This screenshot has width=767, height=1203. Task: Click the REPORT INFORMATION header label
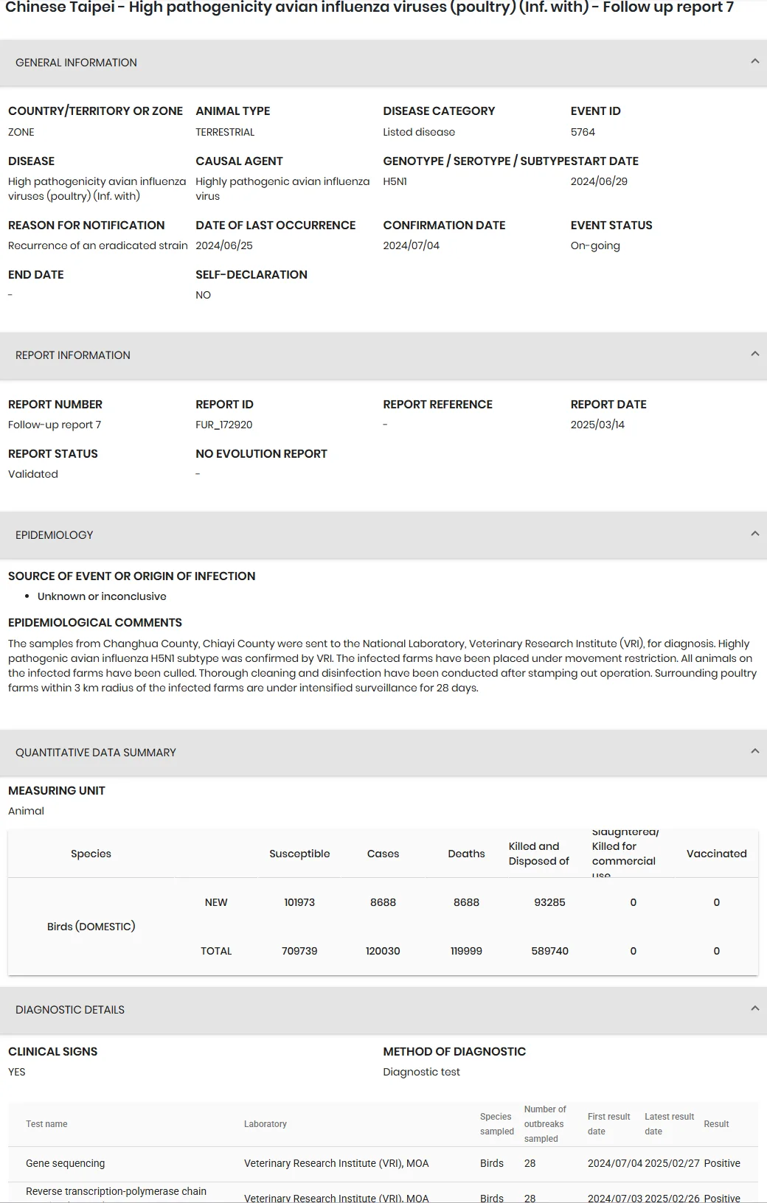click(x=73, y=355)
